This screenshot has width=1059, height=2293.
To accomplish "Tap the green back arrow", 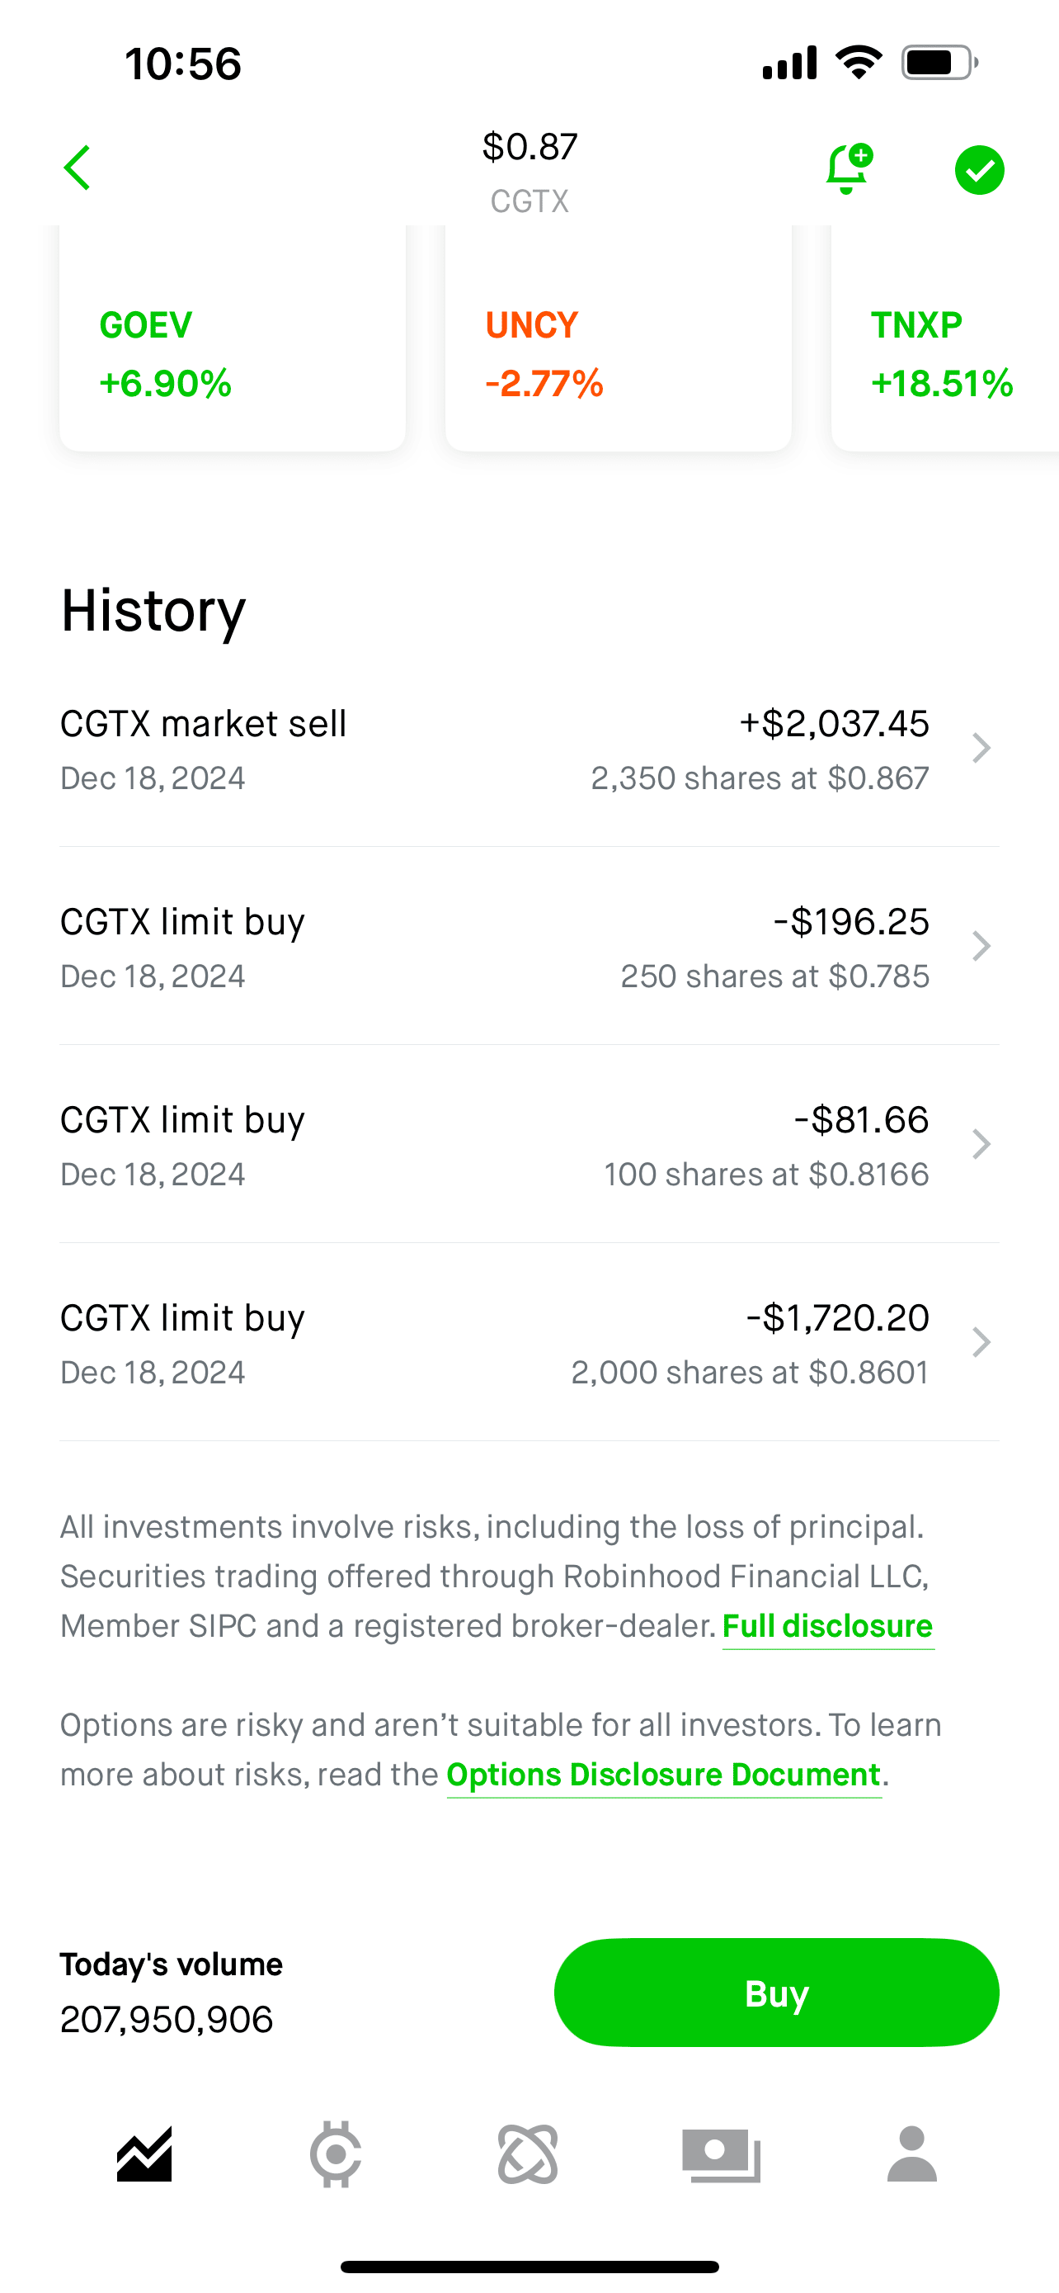I will (x=78, y=168).
